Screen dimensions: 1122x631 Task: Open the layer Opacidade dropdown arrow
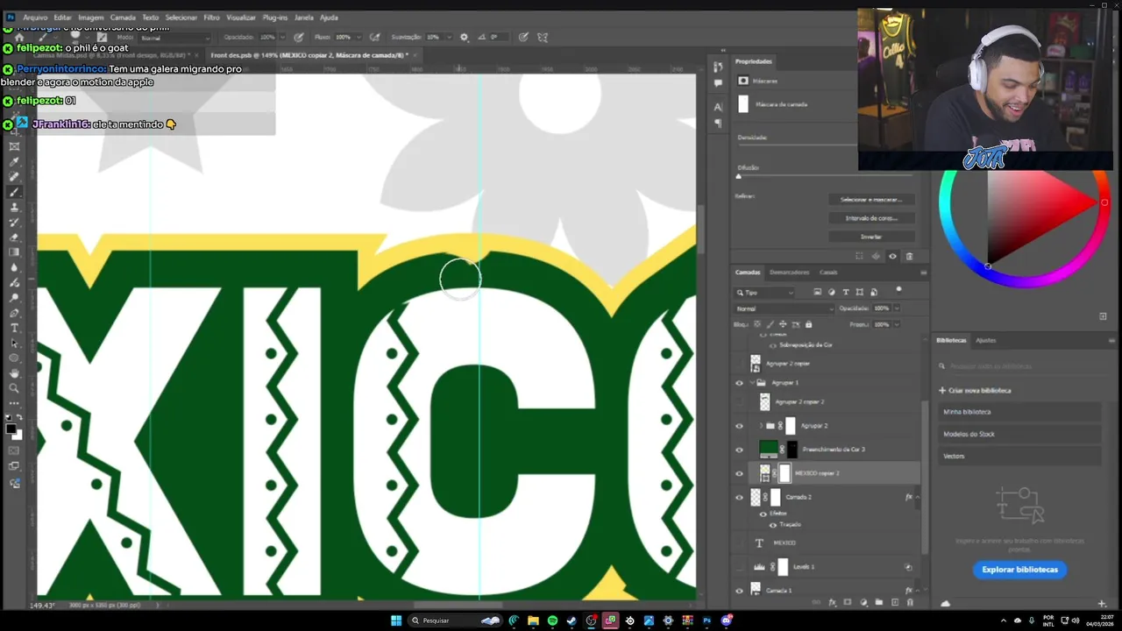click(896, 308)
